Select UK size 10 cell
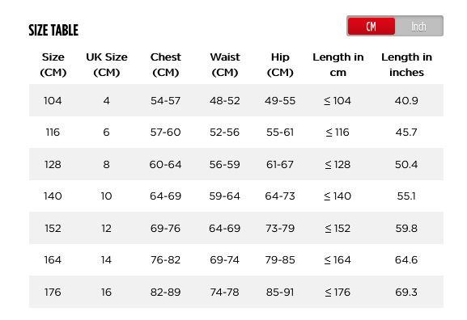Viewport: 467px width, 320px height. (106, 196)
